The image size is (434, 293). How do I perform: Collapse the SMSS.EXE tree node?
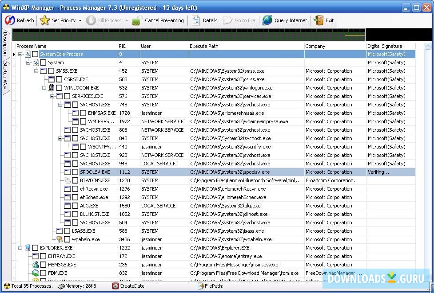pos(36,71)
